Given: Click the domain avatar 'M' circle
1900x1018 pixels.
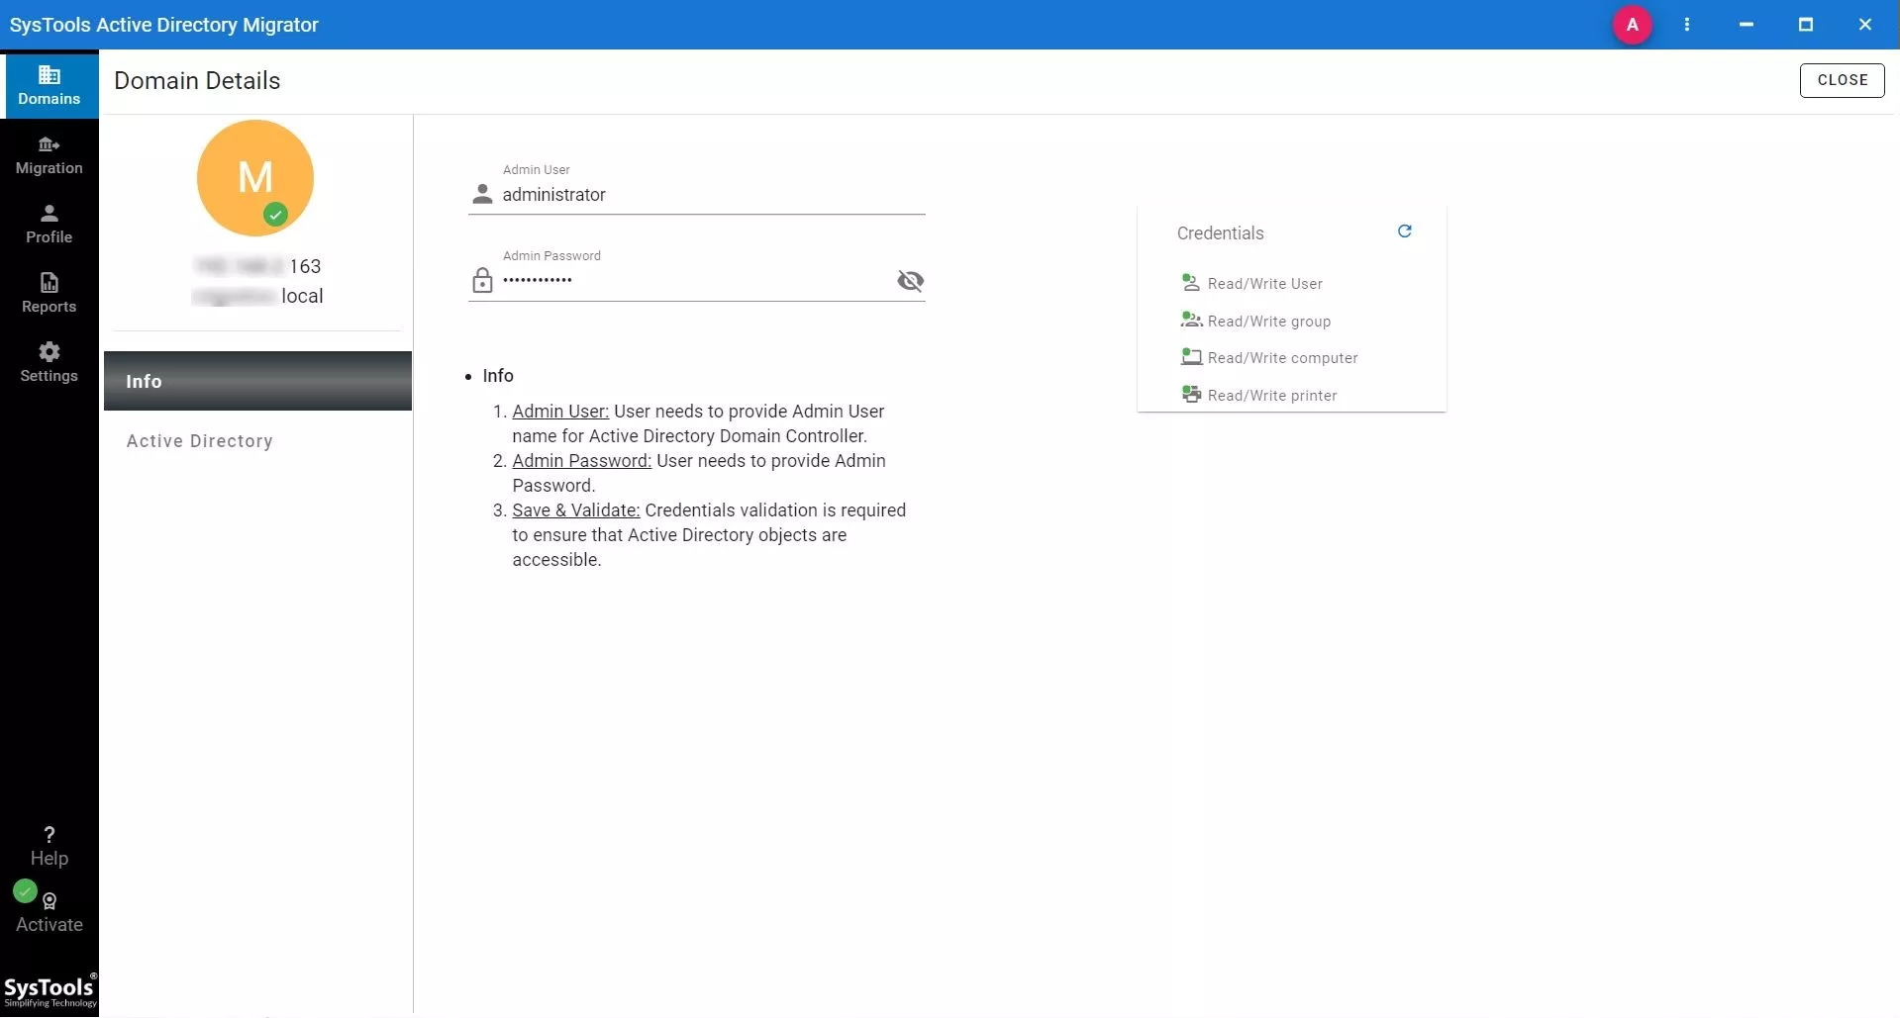Looking at the screenshot, I should click(255, 178).
